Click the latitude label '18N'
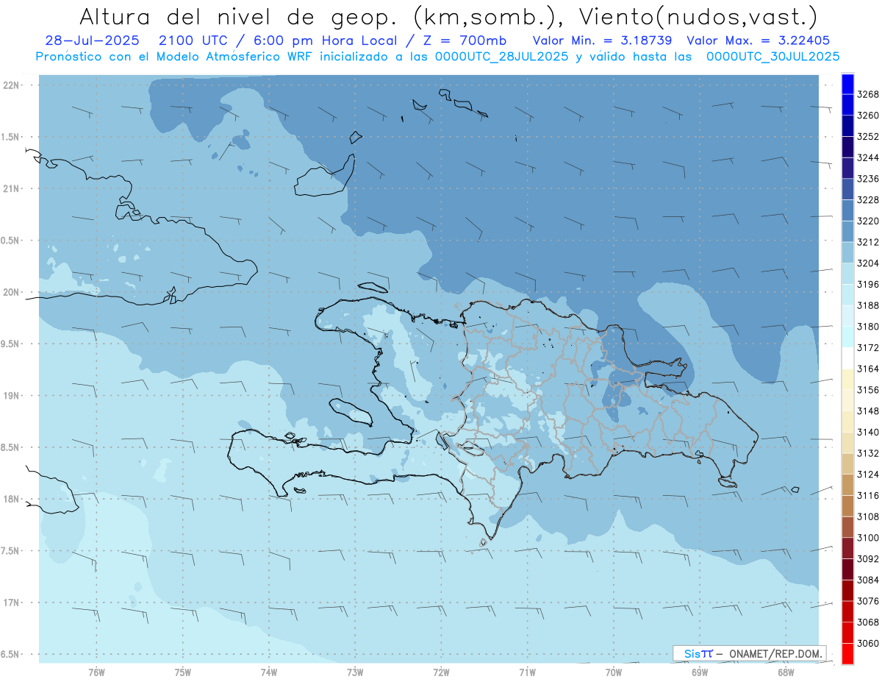 tap(10, 499)
